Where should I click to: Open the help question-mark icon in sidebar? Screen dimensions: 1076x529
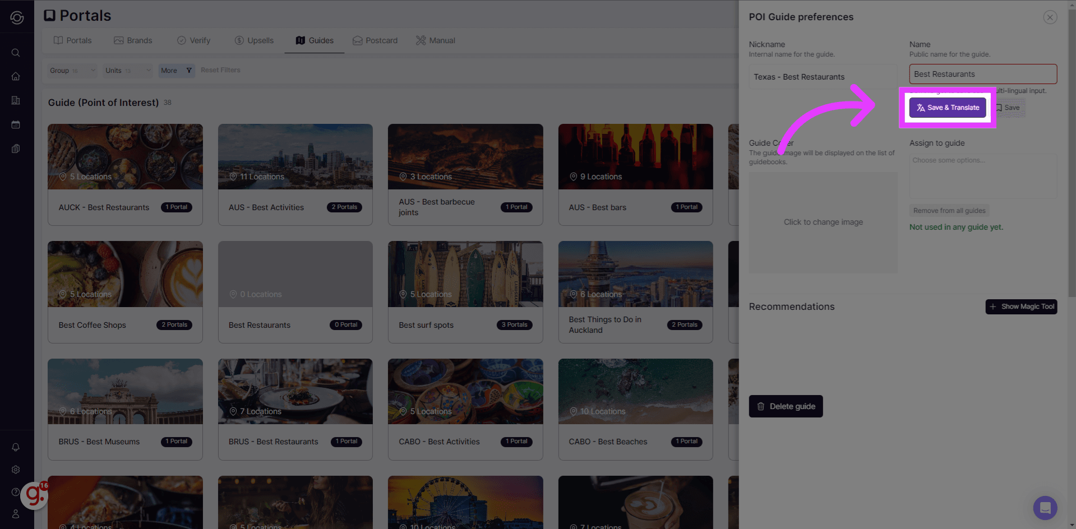pyautogui.click(x=15, y=491)
